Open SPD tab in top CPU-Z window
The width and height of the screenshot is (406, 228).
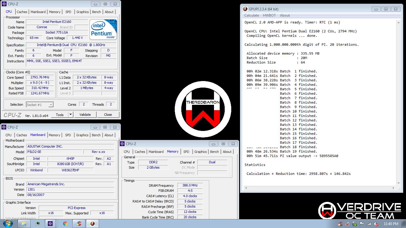coord(68,12)
